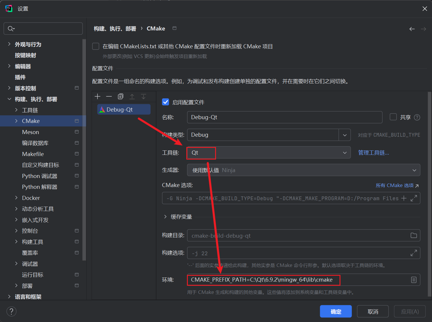432x322 pixels.
Task: Open the 生成器 Ninja dropdown
Action: pos(304,170)
